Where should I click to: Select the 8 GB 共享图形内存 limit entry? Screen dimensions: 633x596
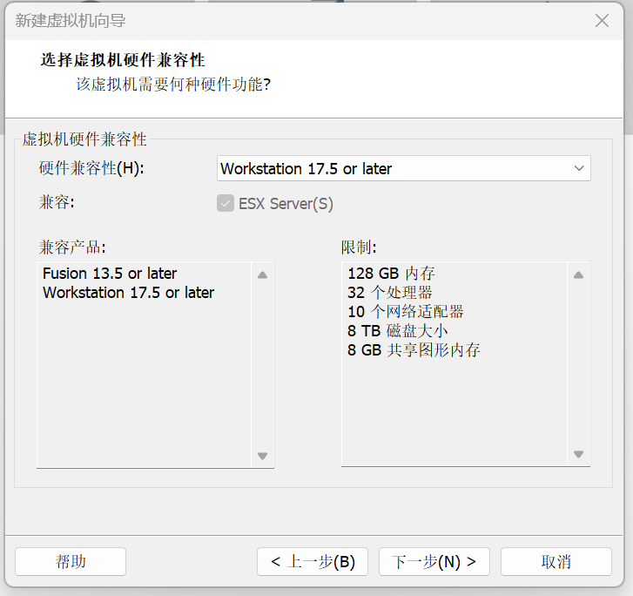(414, 350)
